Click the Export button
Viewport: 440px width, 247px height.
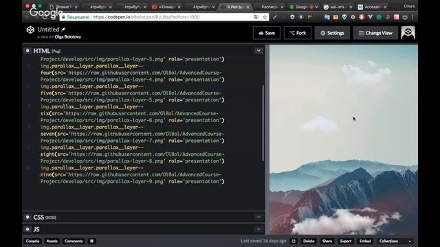pos(346,241)
